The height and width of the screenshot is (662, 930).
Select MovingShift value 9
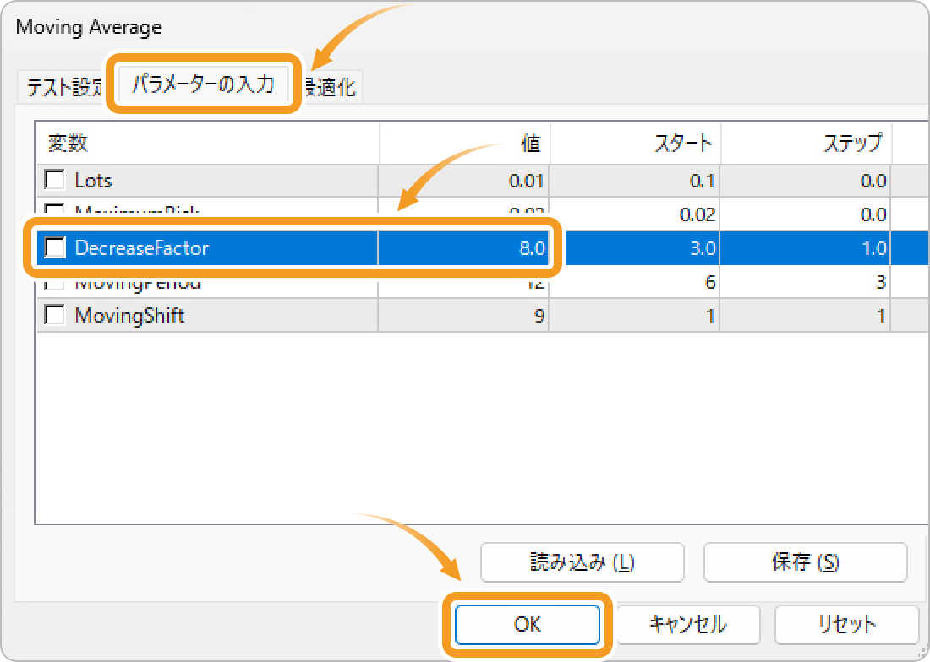464,315
